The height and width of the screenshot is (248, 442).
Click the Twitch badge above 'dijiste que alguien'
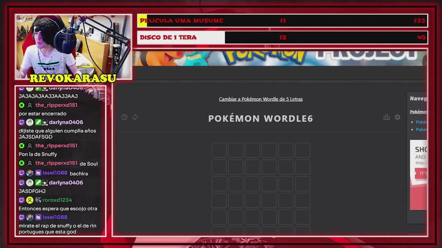tap(22, 122)
